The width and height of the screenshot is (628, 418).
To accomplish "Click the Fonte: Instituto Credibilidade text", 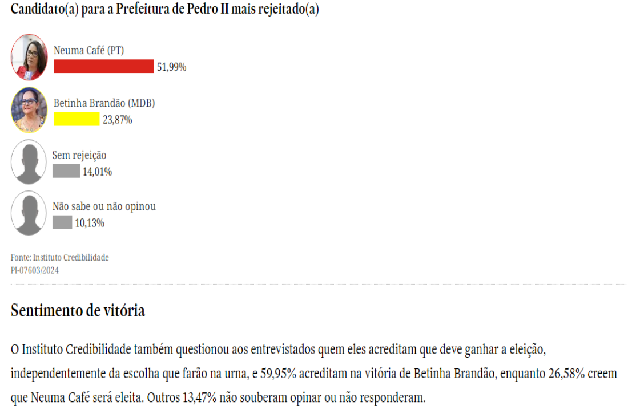I will tap(60, 257).
